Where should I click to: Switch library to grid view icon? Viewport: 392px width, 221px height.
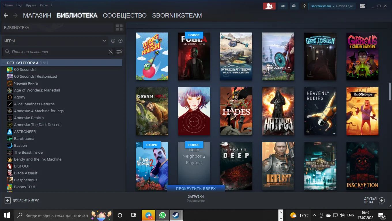pyautogui.click(x=119, y=28)
